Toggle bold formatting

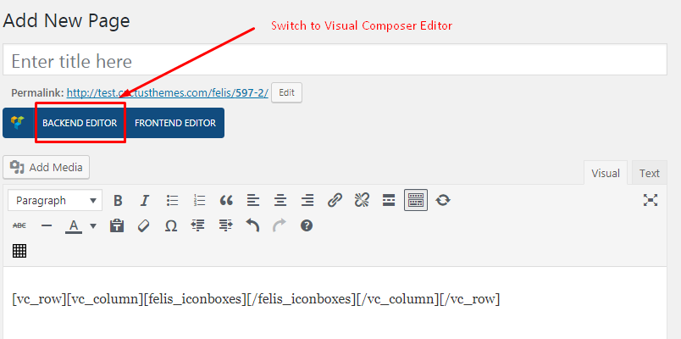click(x=118, y=201)
